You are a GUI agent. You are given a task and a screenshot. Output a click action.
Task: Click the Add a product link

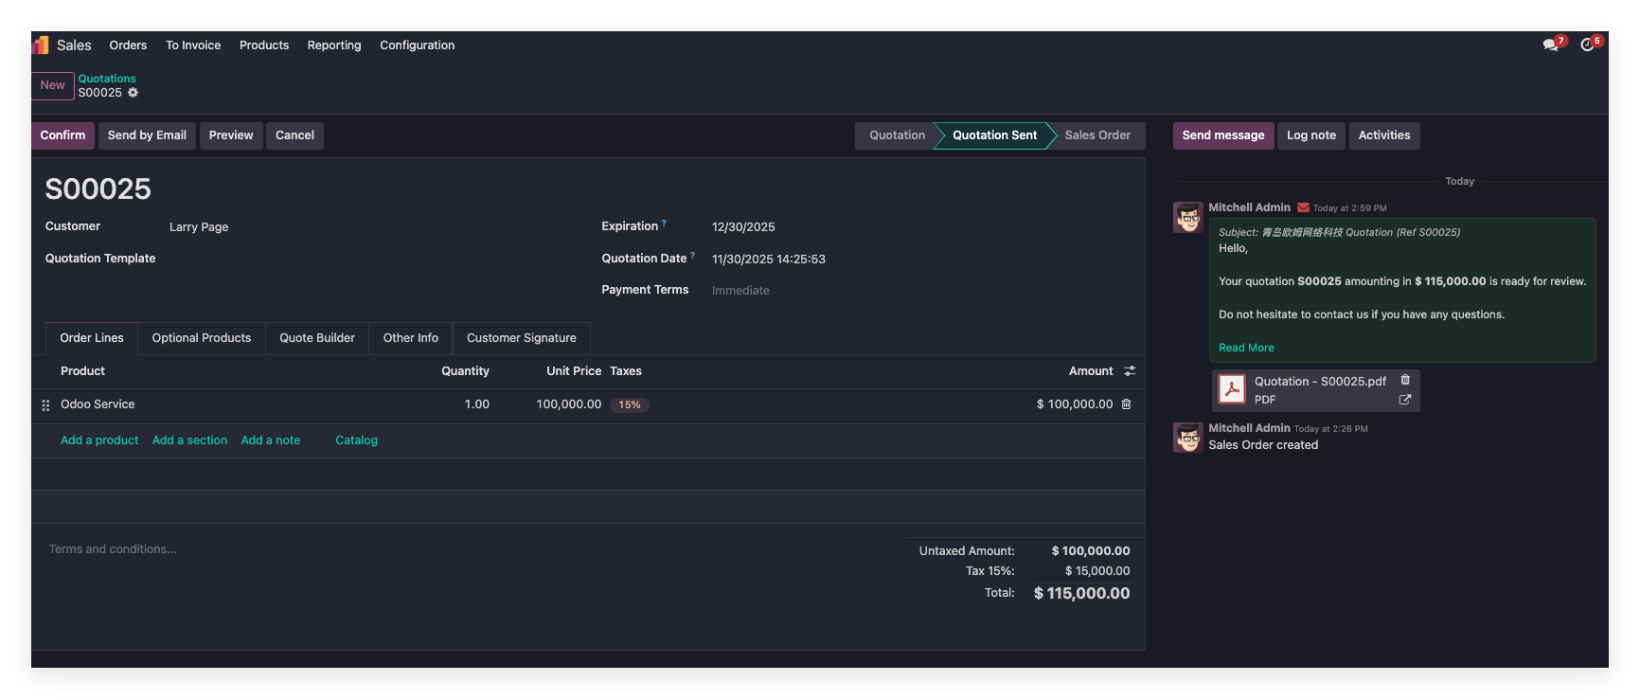(x=99, y=440)
